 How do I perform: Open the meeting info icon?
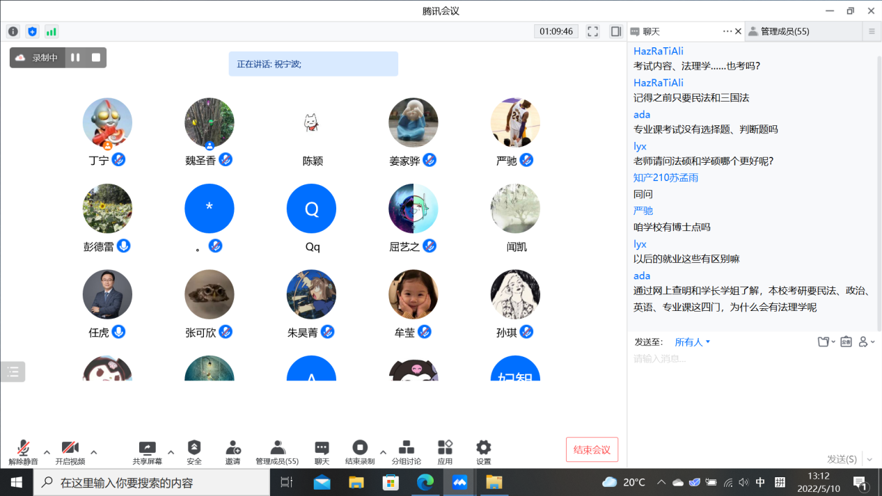point(13,31)
